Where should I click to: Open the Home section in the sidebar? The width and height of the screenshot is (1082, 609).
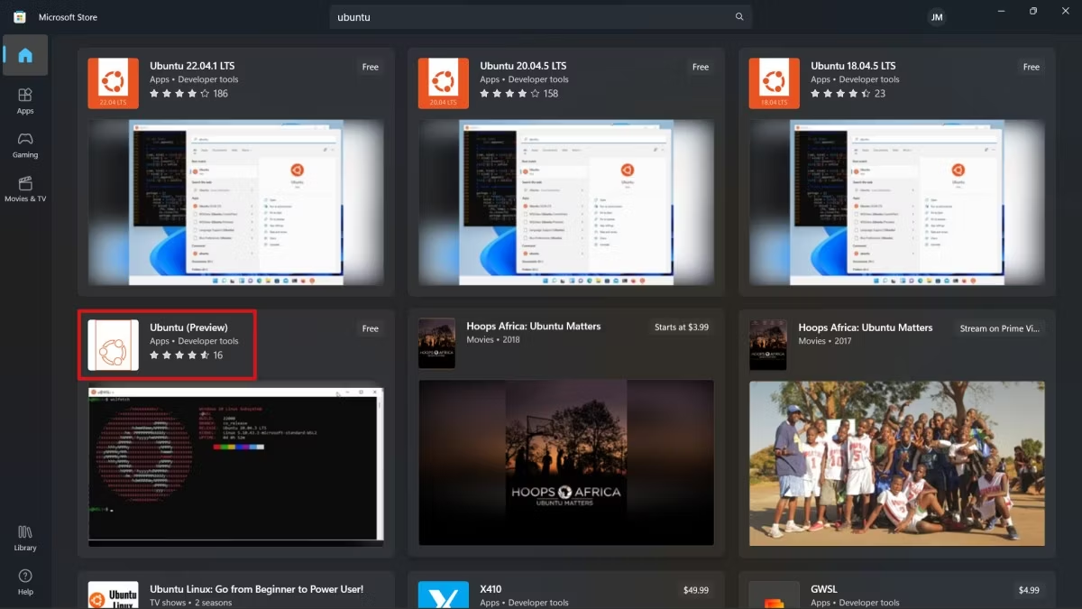(25, 55)
